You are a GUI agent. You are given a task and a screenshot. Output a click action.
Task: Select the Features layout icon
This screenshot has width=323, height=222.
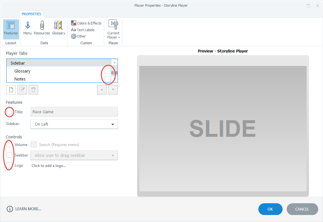coord(11,29)
